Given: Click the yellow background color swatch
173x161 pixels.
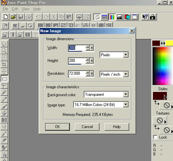Looking at the screenshot, I should point(169,43).
